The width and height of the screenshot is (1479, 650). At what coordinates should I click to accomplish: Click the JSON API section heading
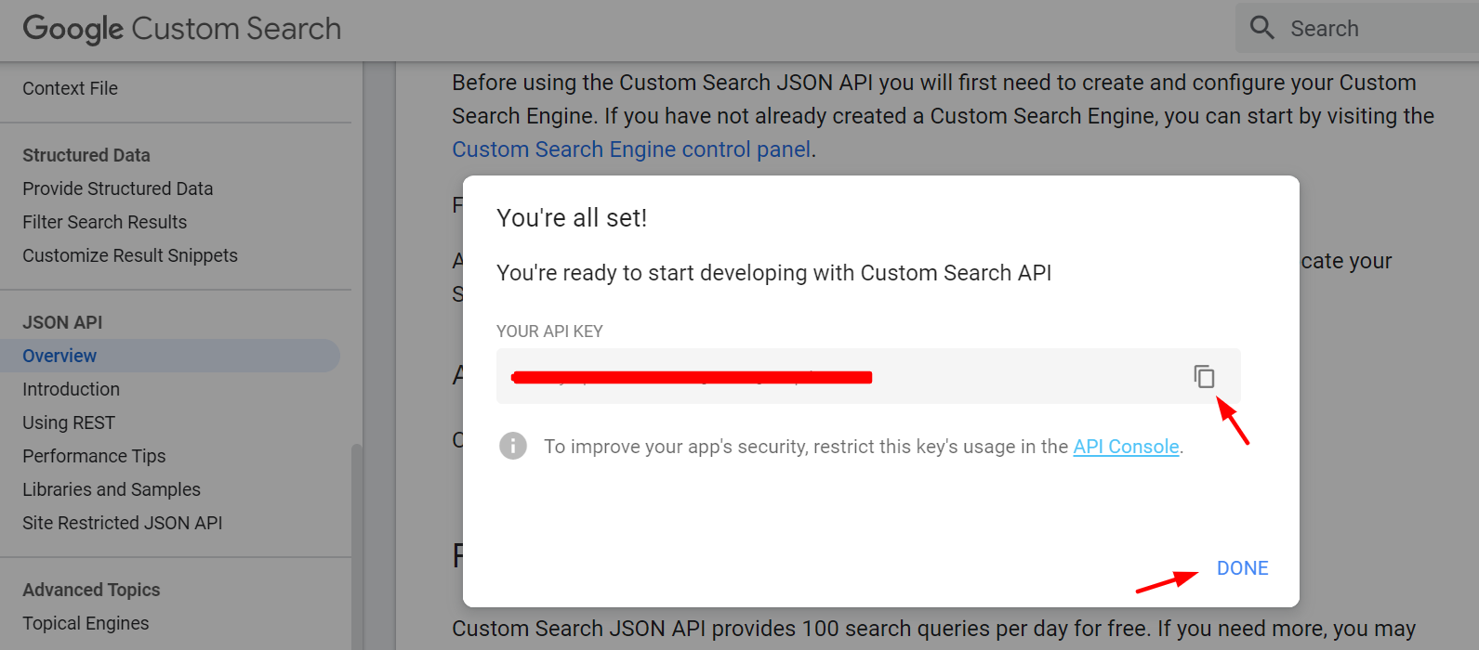point(62,322)
